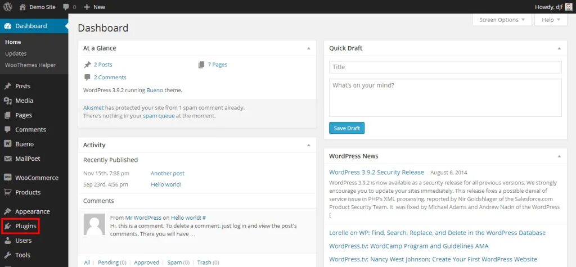
Task: Open the 7 Pages link
Action: click(x=218, y=65)
